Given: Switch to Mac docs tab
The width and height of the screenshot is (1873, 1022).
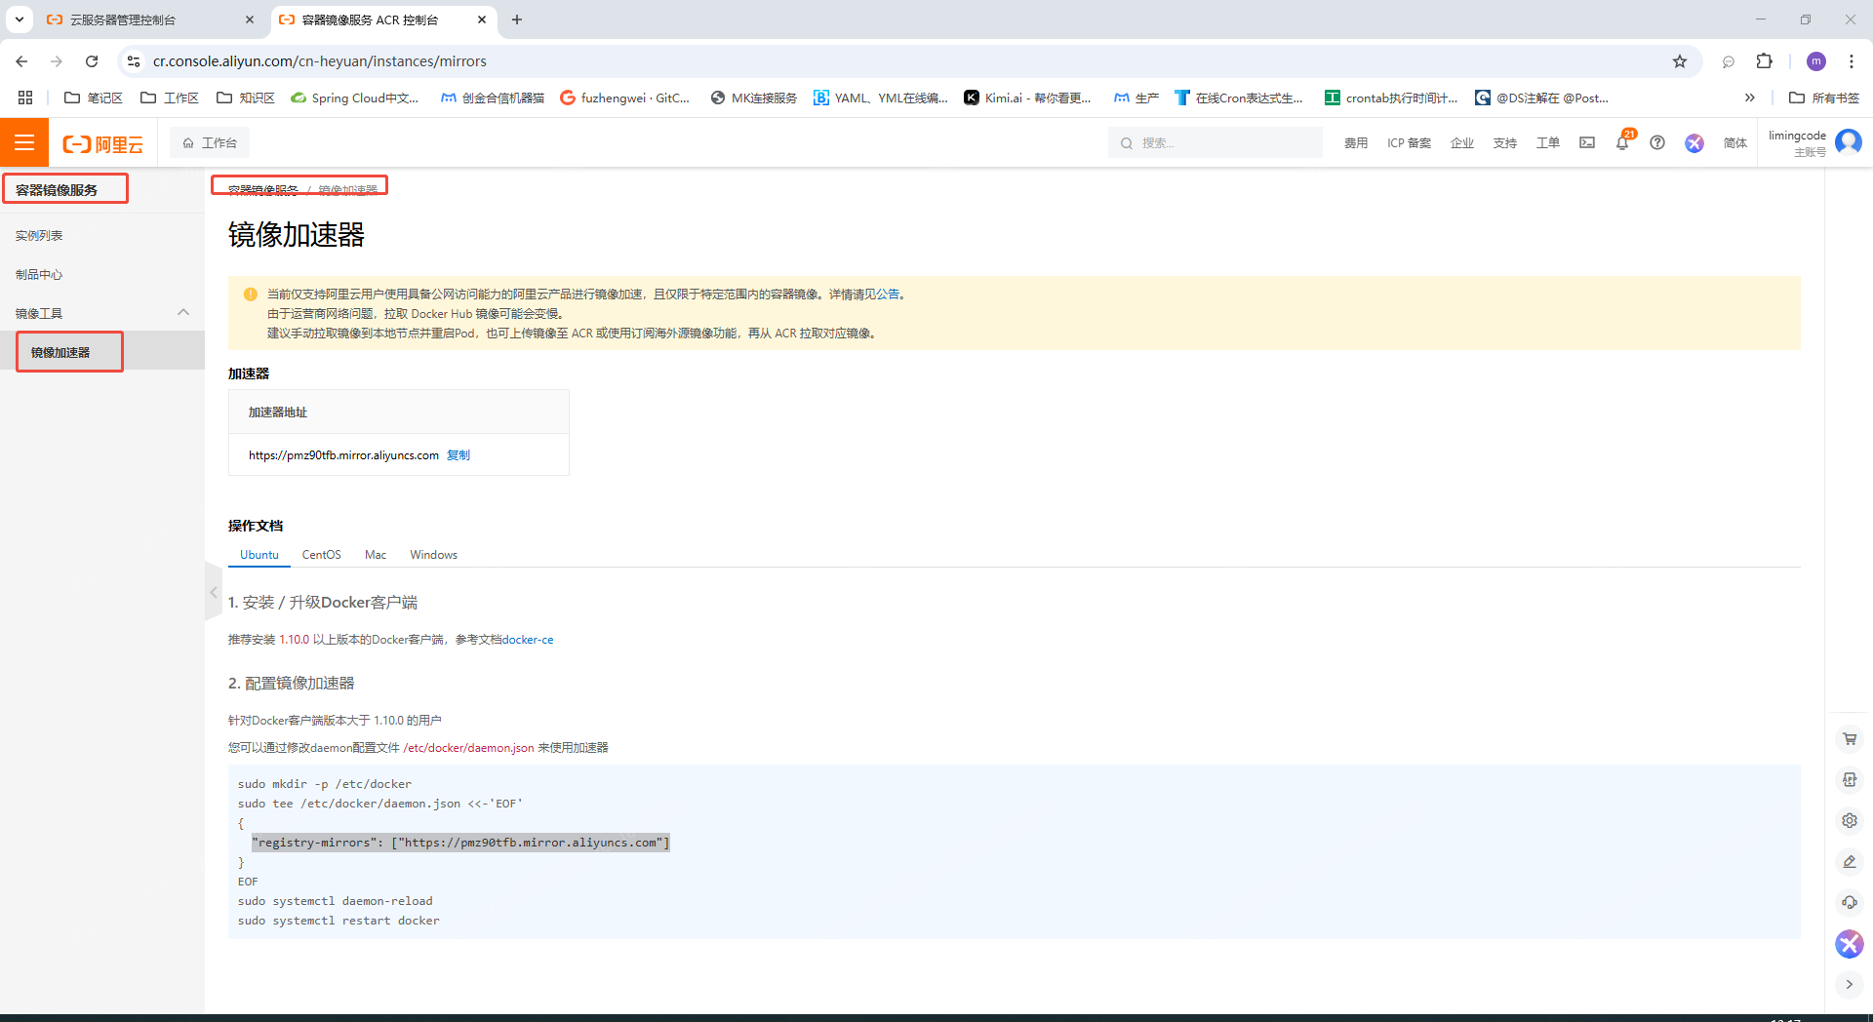Looking at the screenshot, I should (376, 554).
